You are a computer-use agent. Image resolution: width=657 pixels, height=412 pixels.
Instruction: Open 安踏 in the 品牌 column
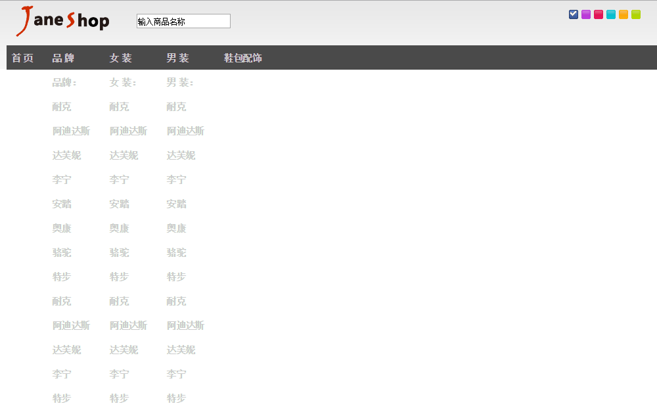click(x=62, y=204)
